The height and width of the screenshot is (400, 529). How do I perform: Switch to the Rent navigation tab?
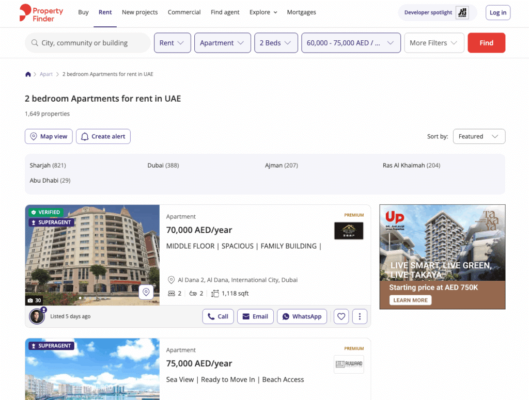105,12
